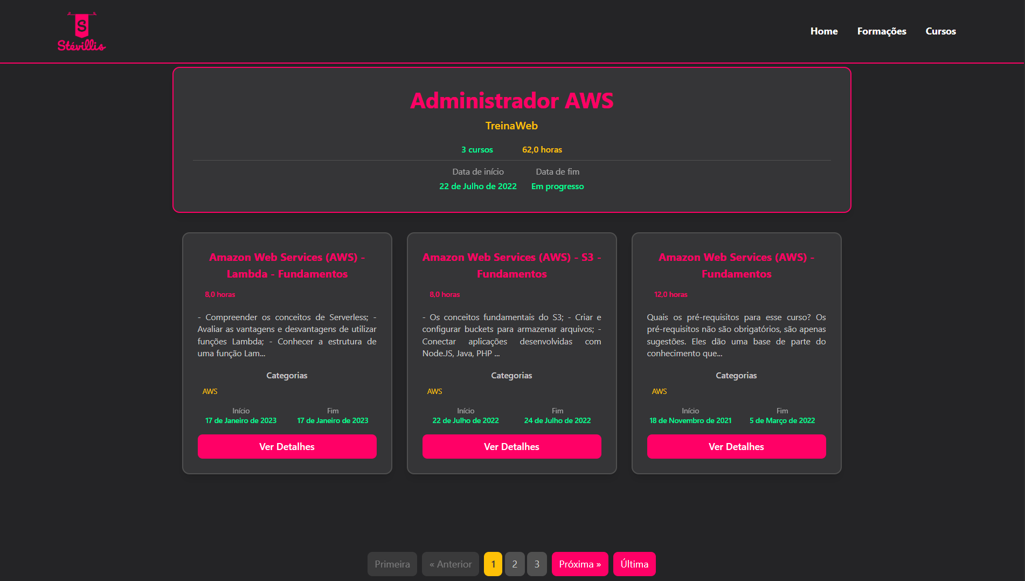Open the Lambda - Fundamentos course title
Screen dimensions: 1025x581
click(x=287, y=265)
